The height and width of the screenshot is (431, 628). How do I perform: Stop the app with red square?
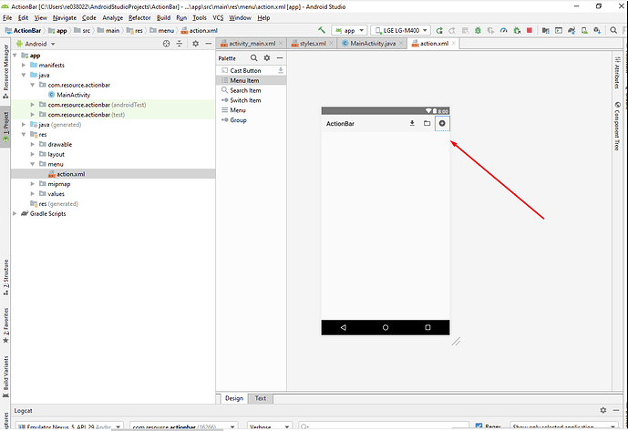click(x=530, y=30)
